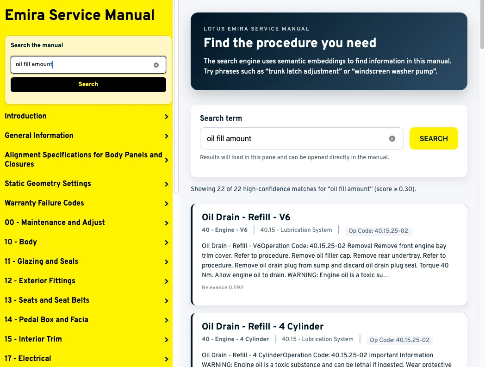
Task: Expand the Warranty Failure Codes chevron
Action: tap(166, 204)
